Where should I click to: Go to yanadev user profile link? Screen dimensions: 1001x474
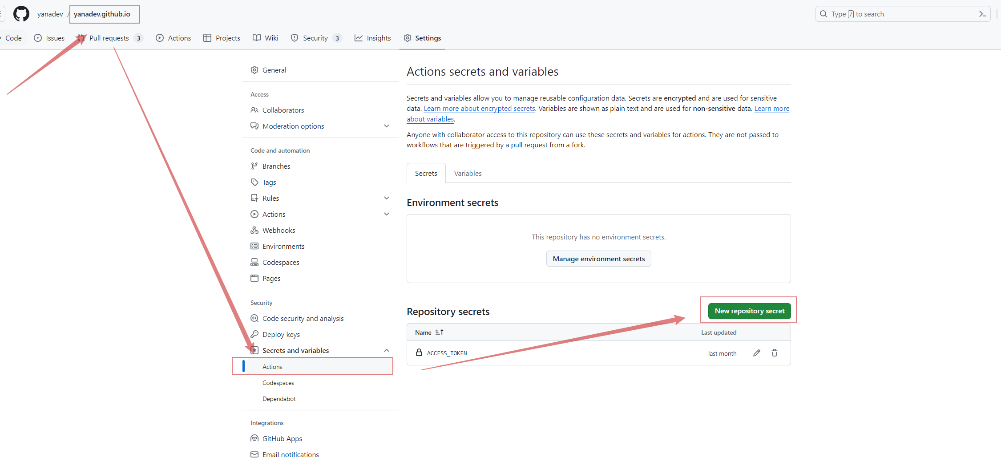pyautogui.click(x=50, y=14)
